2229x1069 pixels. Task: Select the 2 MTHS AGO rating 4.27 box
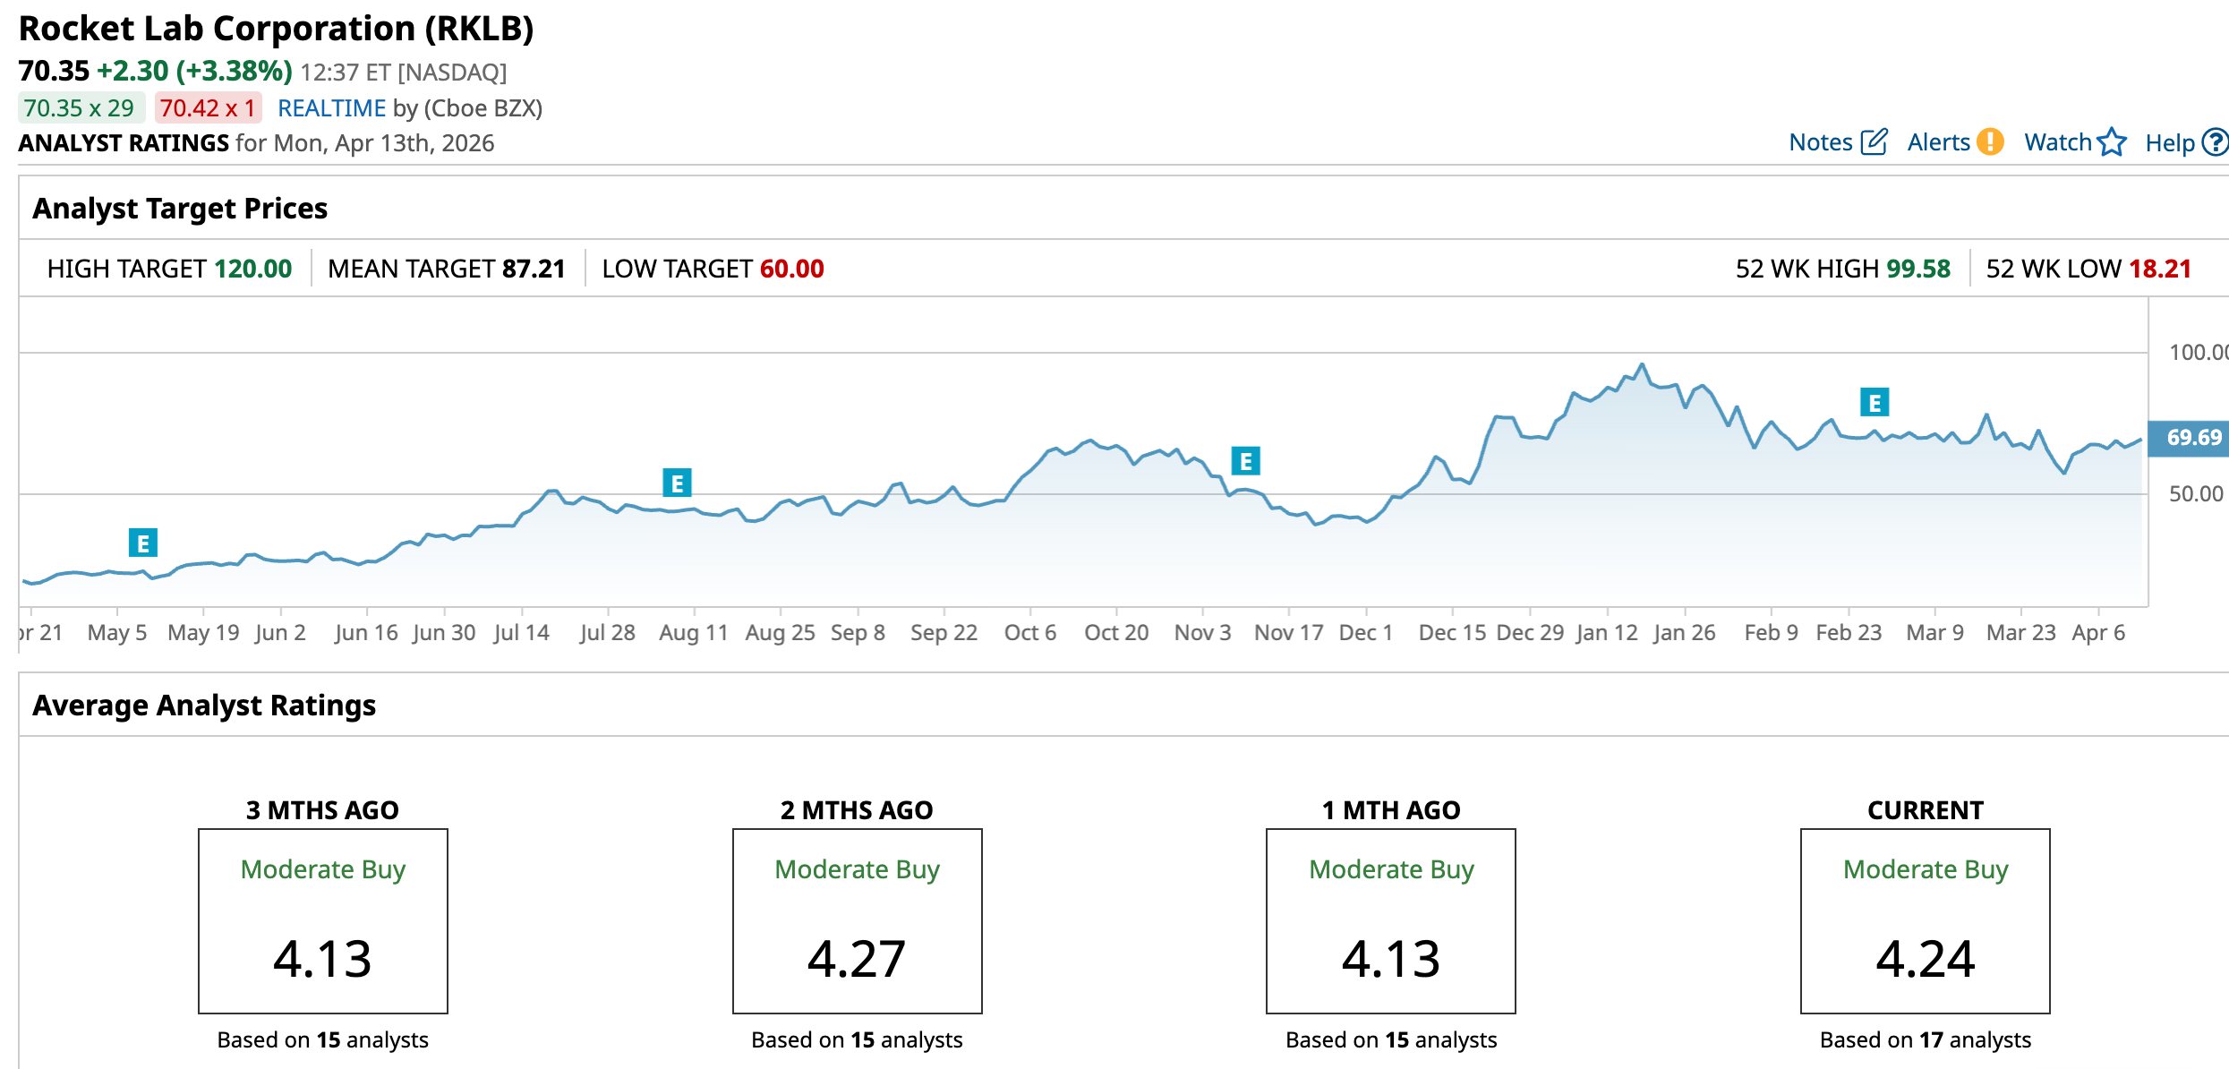coord(857,920)
